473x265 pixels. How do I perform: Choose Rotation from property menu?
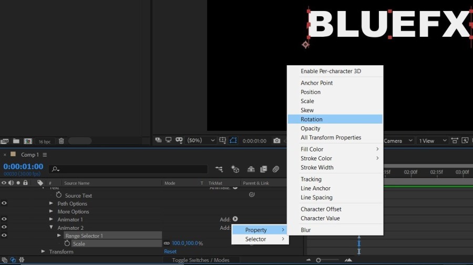click(x=335, y=119)
